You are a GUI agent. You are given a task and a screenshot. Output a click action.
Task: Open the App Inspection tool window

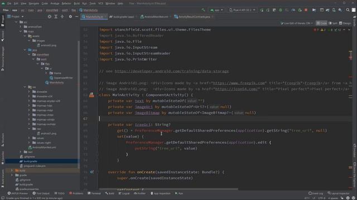[x=161, y=193]
